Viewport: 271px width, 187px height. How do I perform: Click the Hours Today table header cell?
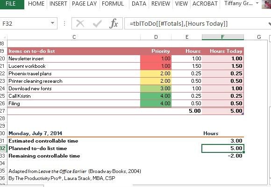point(223,51)
